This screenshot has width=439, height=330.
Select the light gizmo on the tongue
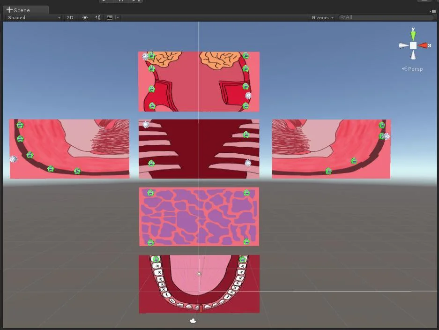click(x=199, y=274)
